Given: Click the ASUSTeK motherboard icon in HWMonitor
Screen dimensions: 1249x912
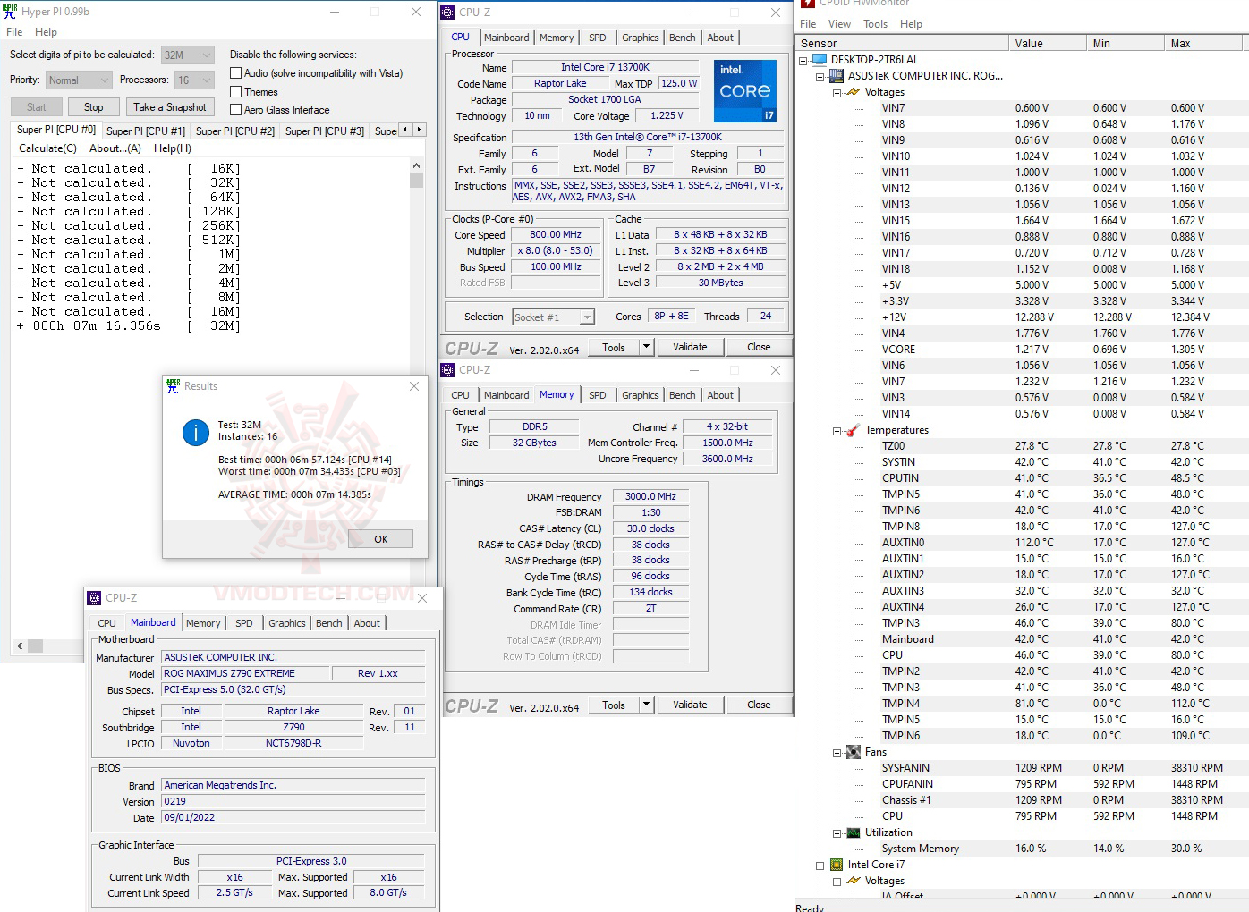Looking at the screenshot, I should 837,76.
